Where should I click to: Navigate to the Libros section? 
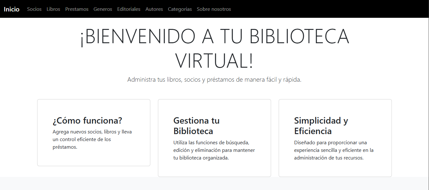(x=53, y=9)
